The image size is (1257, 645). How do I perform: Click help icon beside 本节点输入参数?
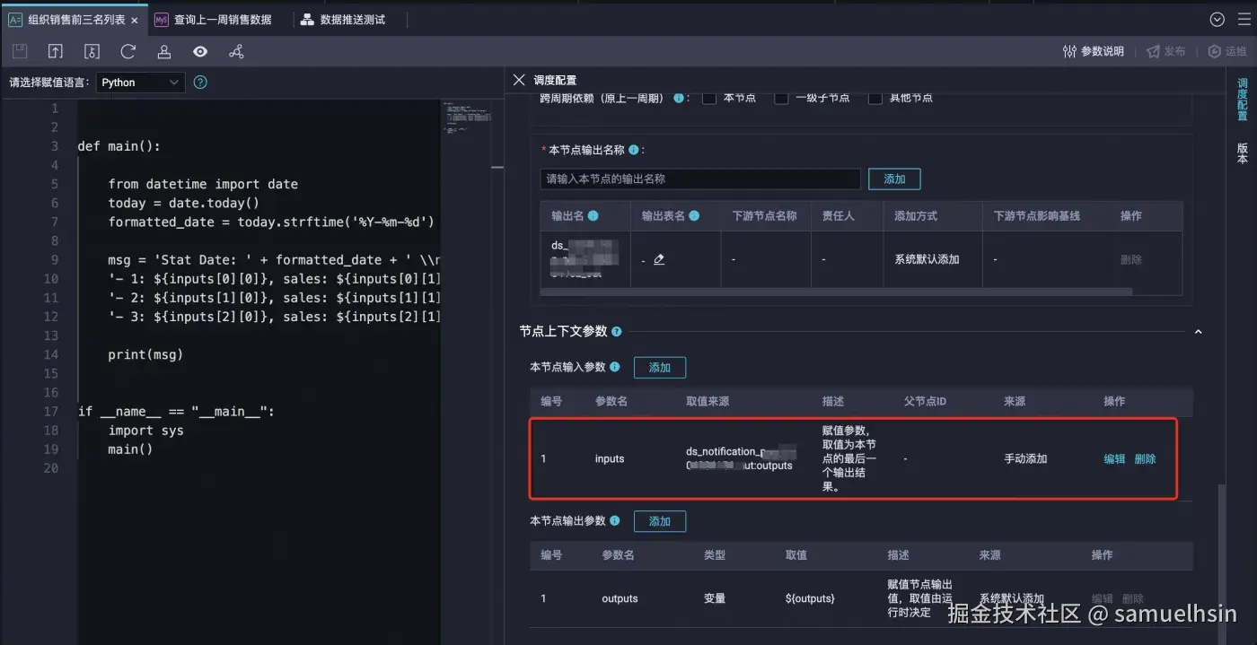(x=615, y=367)
